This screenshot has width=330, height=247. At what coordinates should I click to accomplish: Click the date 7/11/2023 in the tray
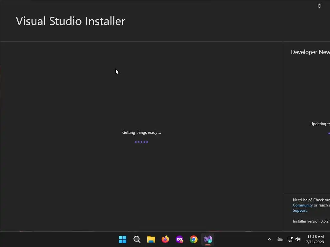pos(315,242)
